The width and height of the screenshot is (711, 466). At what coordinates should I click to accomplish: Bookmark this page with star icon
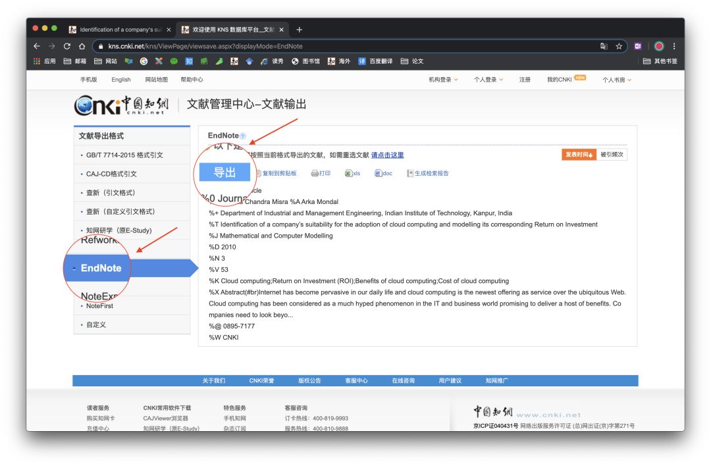coord(619,46)
